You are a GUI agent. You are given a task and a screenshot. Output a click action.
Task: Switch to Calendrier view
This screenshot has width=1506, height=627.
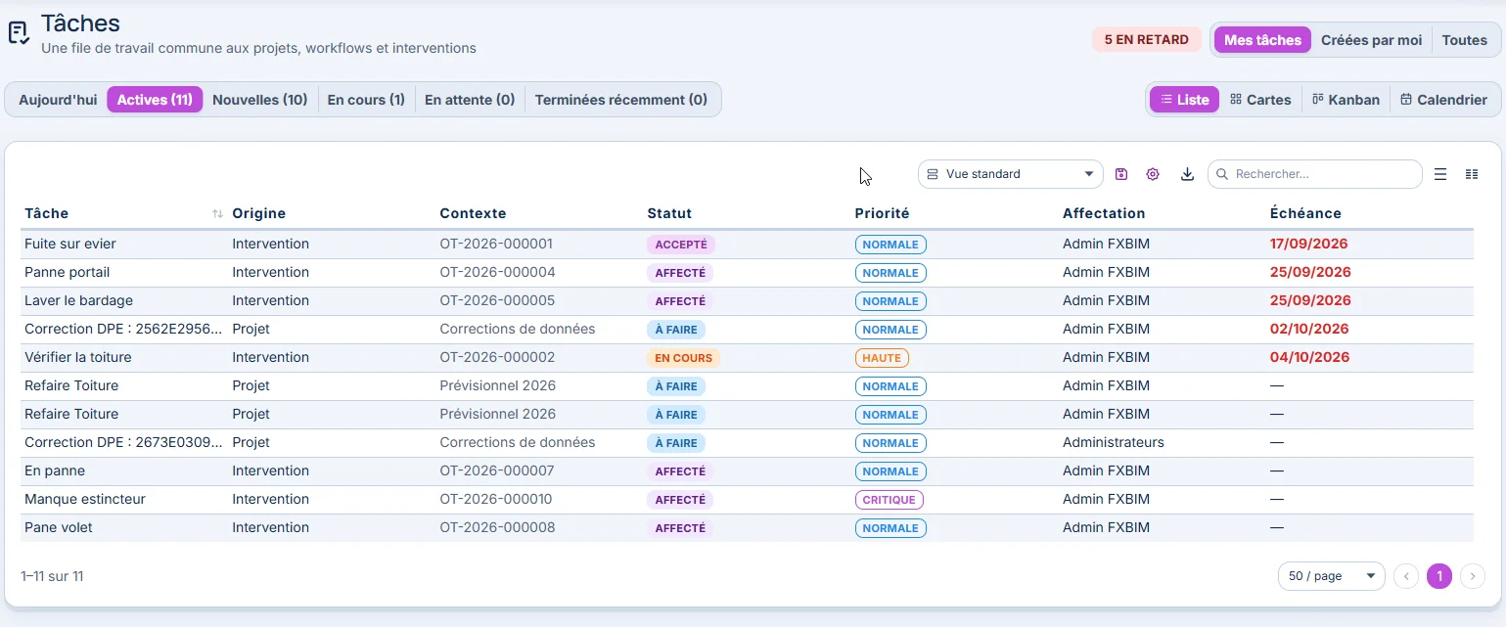pyautogui.click(x=1443, y=100)
